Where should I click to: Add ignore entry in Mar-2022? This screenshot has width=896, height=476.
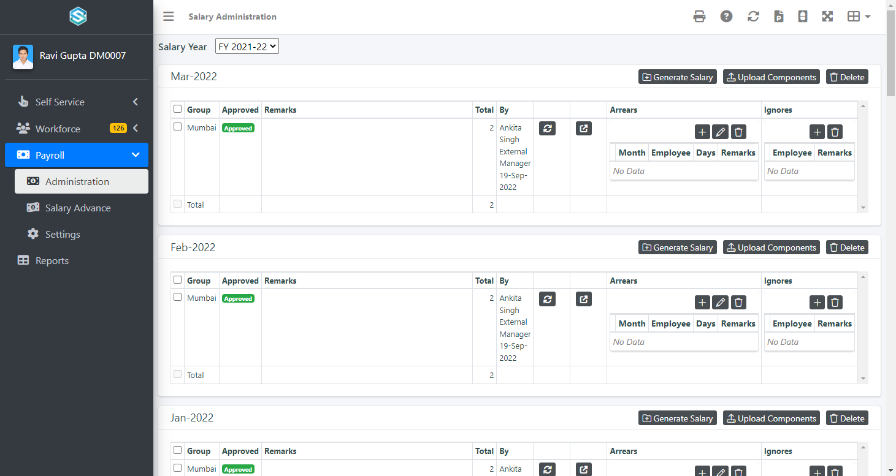[x=817, y=132]
